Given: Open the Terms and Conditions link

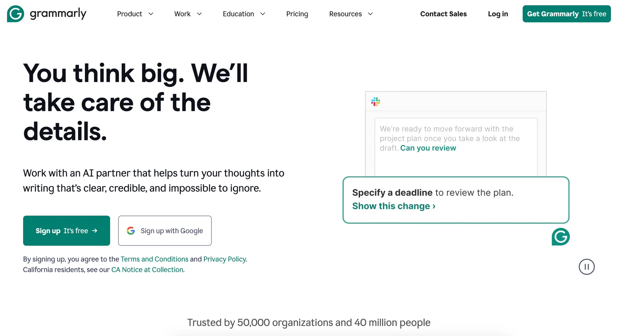Looking at the screenshot, I should tap(154, 259).
